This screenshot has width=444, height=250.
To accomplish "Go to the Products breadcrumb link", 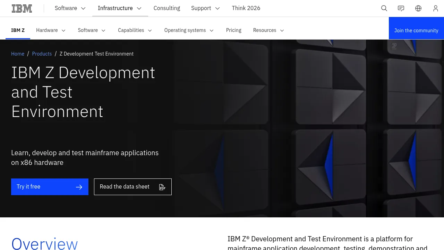I will (42, 54).
